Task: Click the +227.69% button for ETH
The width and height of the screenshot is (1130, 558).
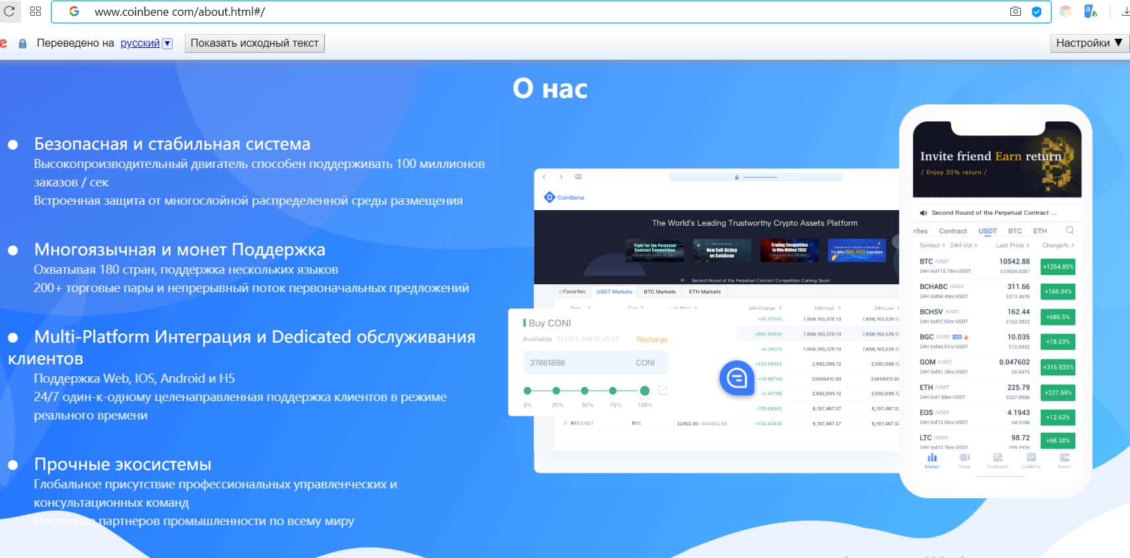Action: tap(1058, 393)
